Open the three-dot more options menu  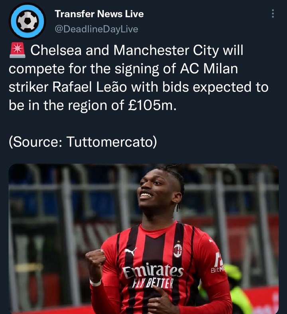point(273,14)
